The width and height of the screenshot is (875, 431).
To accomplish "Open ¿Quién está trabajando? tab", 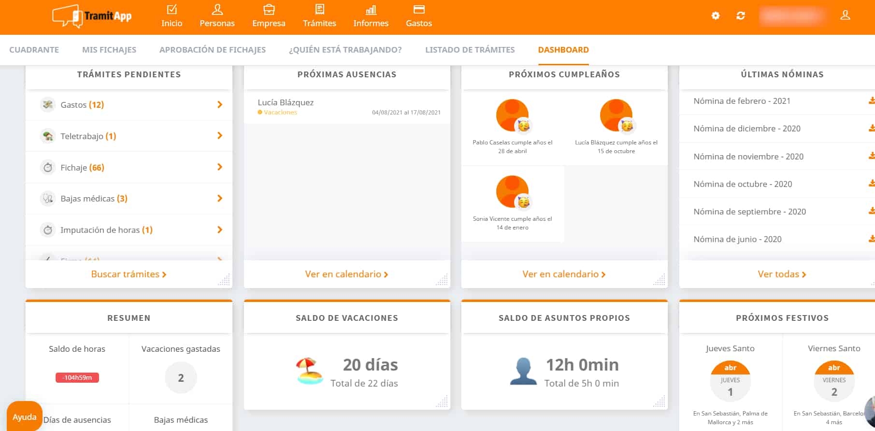I will [345, 50].
